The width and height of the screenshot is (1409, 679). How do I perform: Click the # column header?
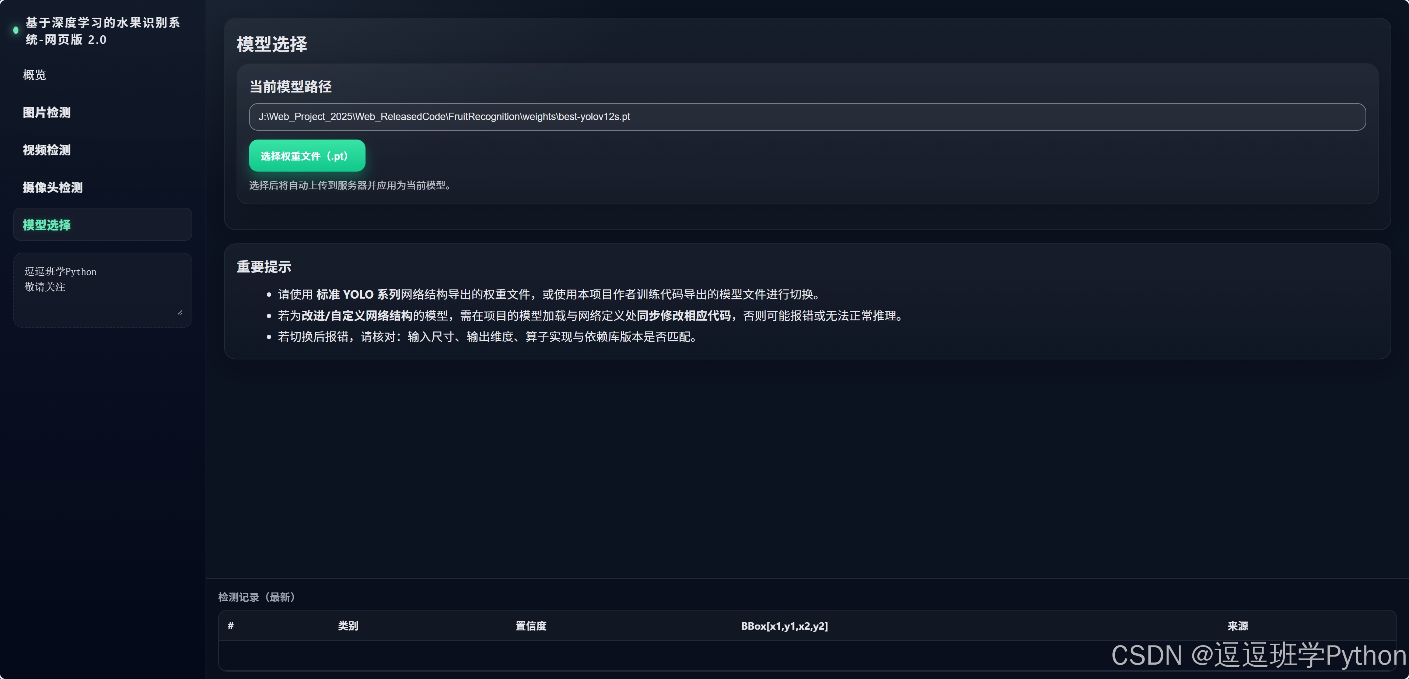[x=231, y=625]
